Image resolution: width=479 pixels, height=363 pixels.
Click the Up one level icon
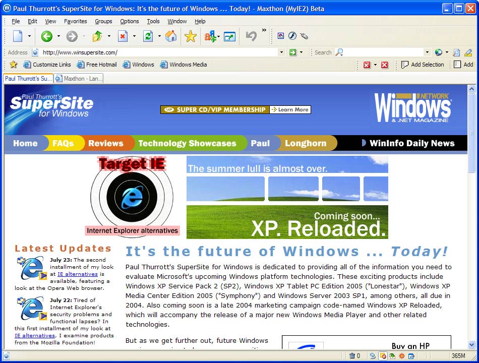point(97,36)
